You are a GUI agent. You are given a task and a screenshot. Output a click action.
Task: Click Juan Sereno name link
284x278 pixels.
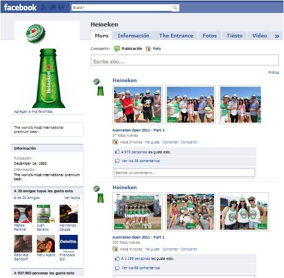(42, 228)
